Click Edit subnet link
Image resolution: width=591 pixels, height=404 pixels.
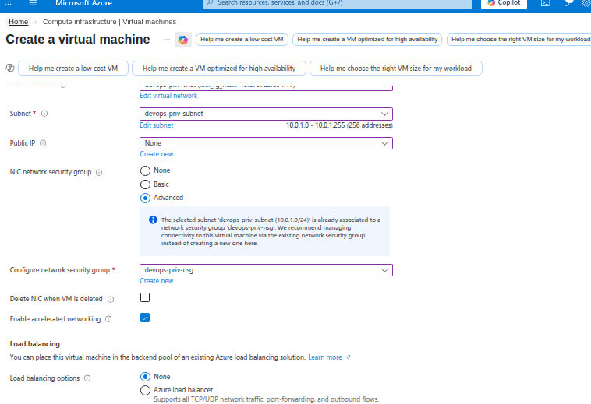[157, 125]
